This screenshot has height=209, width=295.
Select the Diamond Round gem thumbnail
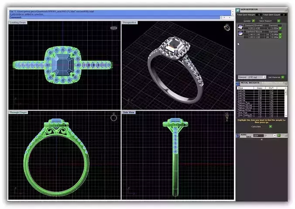[x=240, y=33]
